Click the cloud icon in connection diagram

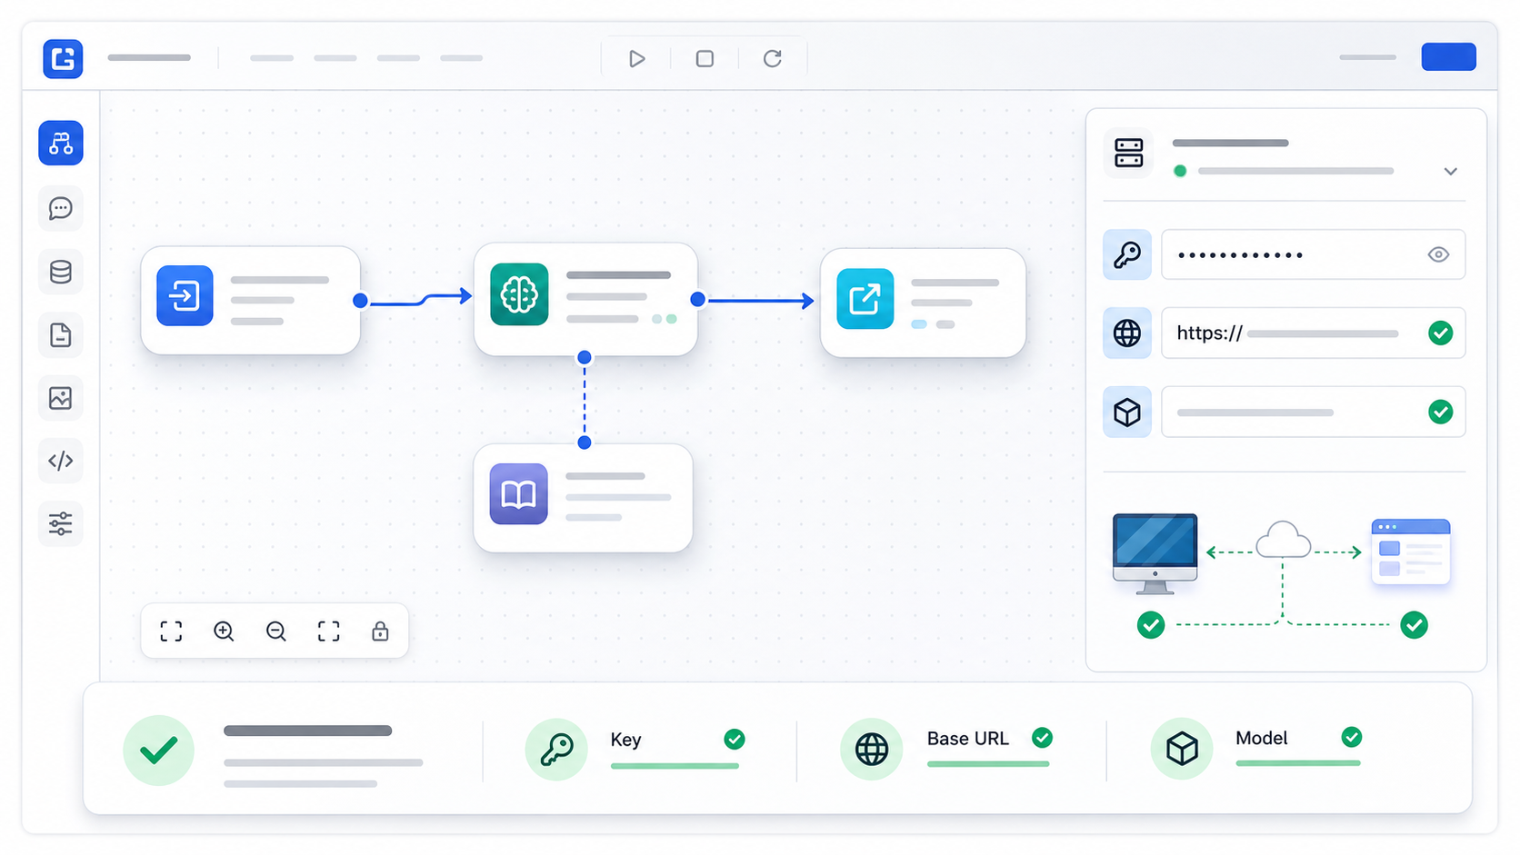pyautogui.click(x=1283, y=540)
